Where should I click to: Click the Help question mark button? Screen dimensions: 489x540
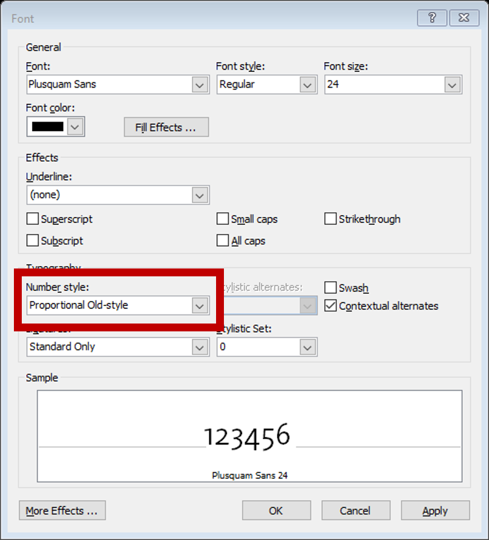point(432,18)
